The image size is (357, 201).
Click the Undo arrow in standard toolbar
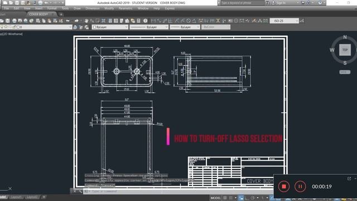[68, 21]
